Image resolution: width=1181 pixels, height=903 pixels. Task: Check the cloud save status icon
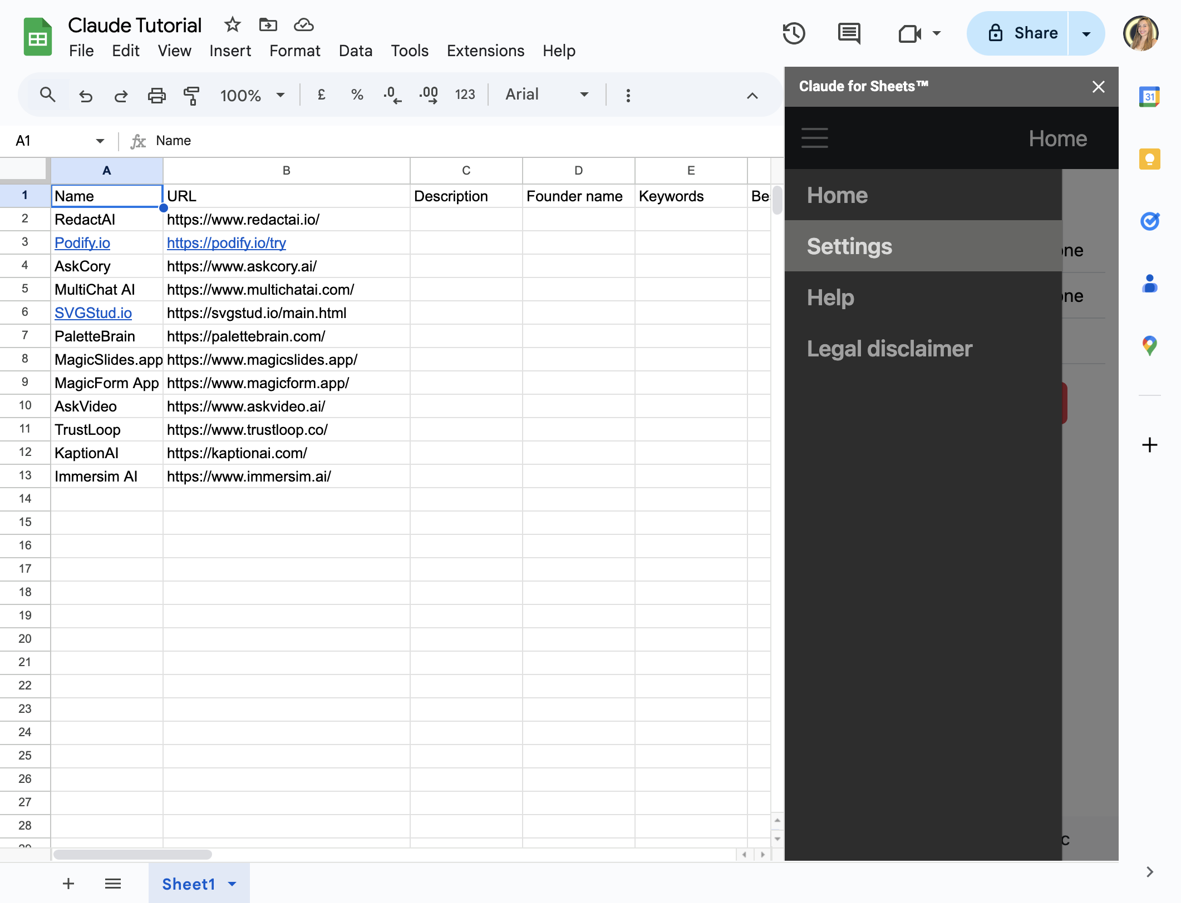304,24
